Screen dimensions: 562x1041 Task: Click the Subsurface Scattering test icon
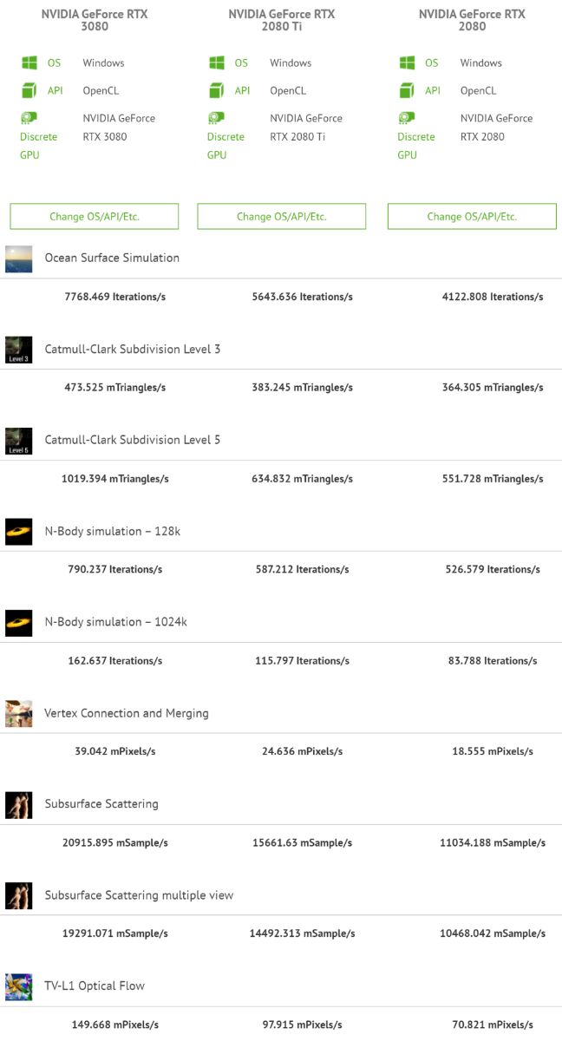pyautogui.click(x=19, y=805)
